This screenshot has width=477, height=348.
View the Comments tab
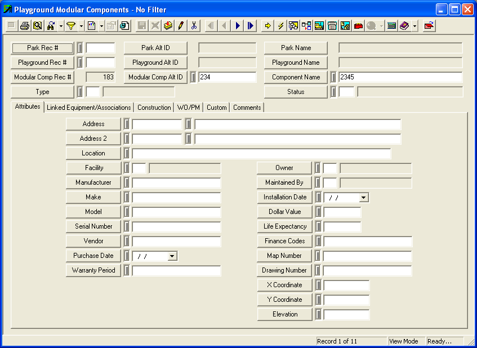[x=247, y=108]
